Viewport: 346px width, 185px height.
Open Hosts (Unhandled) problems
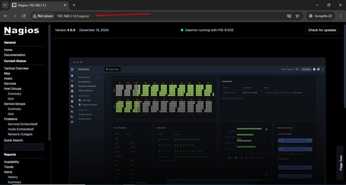pyautogui.click(x=21, y=129)
